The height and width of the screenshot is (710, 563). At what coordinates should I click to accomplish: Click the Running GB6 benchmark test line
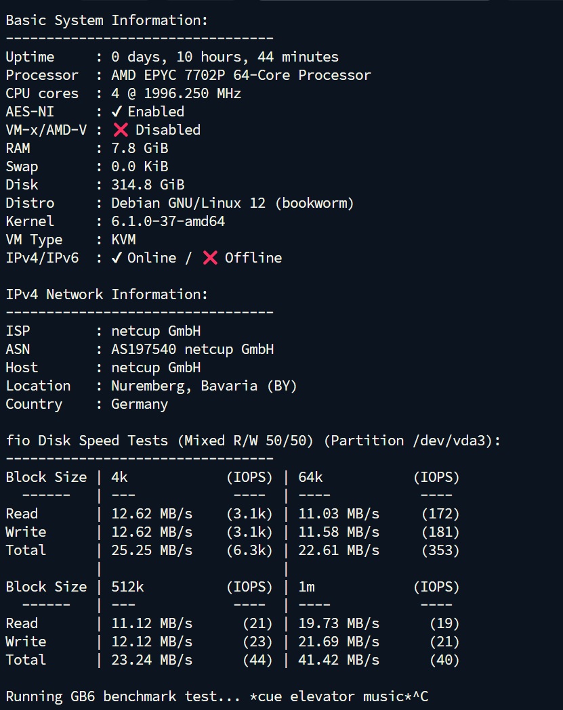(x=217, y=696)
